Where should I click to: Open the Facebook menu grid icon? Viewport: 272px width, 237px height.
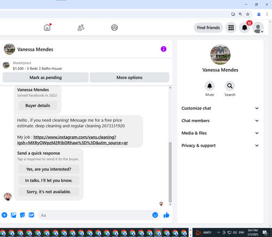click(231, 28)
